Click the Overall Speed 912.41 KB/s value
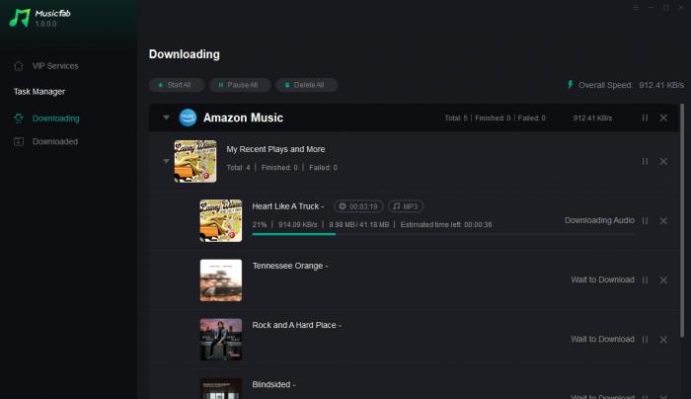The image size is (691, 399). tap(661, 85)
